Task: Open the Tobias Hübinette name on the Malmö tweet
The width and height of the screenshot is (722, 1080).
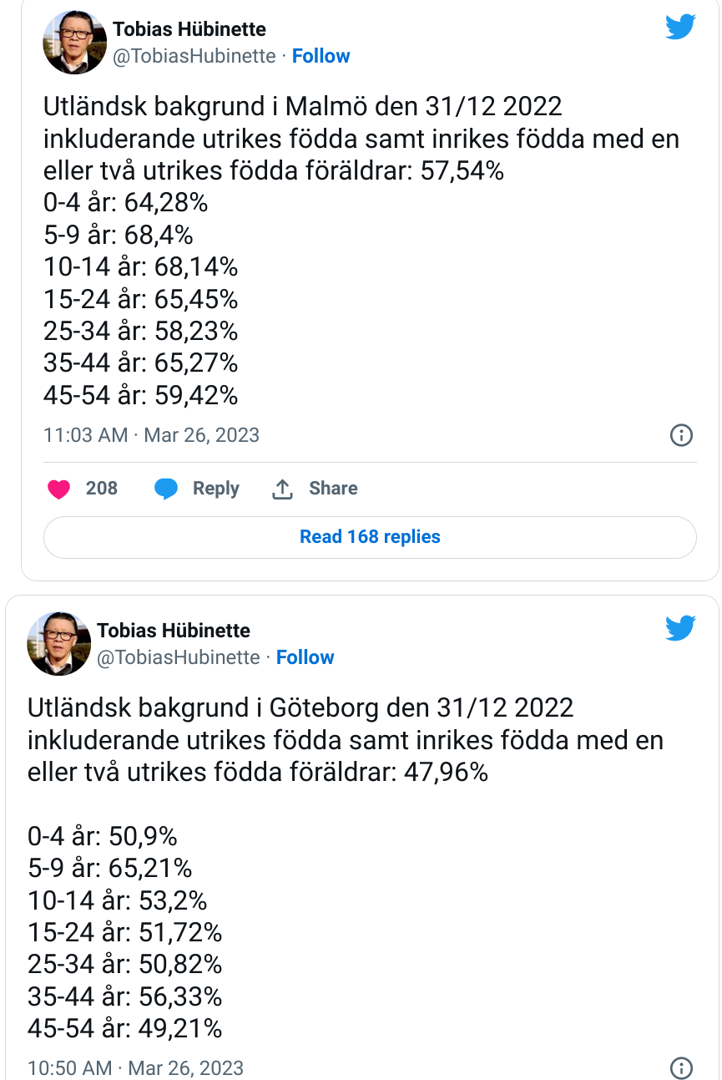Action: [x=189, y=29]
